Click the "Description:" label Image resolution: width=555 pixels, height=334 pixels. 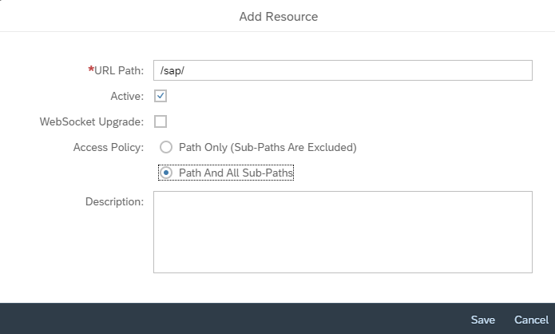point(115,201)
